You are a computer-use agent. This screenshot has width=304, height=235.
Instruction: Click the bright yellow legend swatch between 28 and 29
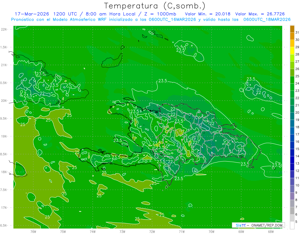pyautogui.click(x=292, y=51)
